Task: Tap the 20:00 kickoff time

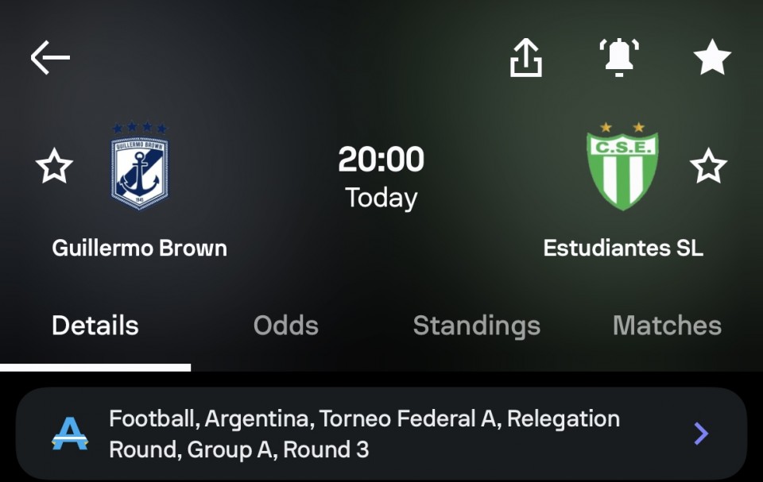Action: tap(381, 159)
